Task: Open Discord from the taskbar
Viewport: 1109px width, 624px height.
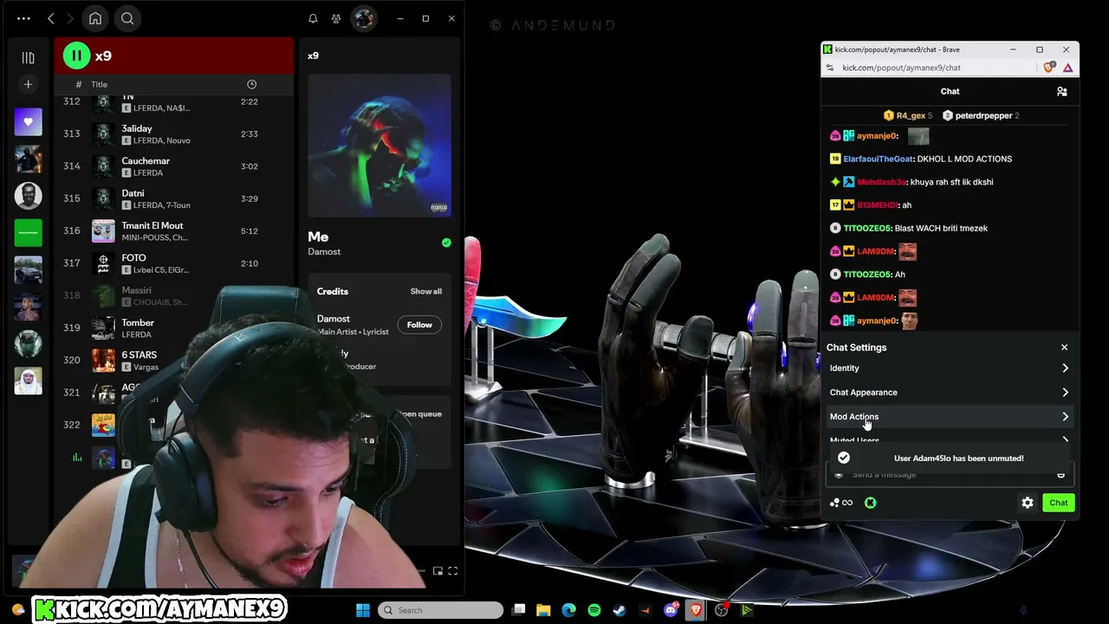Action: point(671,610)
